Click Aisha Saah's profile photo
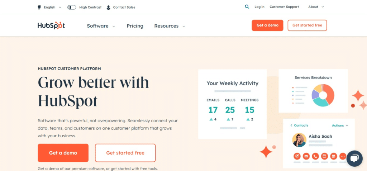367x171 pixels. (x=299, y=140)
